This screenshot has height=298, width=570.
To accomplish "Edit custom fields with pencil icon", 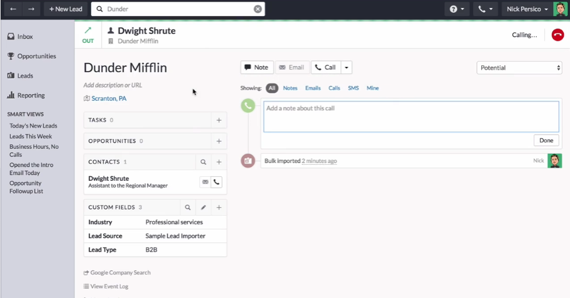I will click(203, 208).
